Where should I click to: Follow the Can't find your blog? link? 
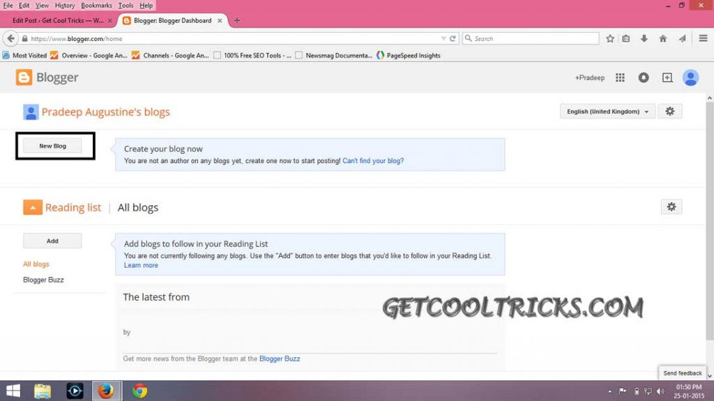point(373,161)
